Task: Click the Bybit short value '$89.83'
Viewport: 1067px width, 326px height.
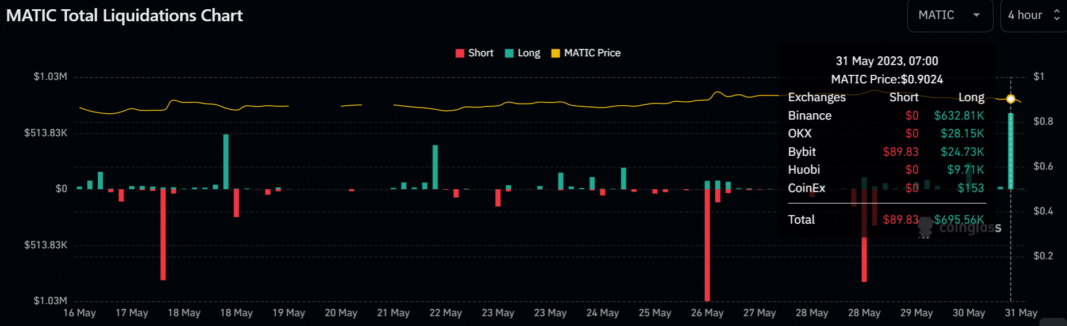Action: coord(900,152)
